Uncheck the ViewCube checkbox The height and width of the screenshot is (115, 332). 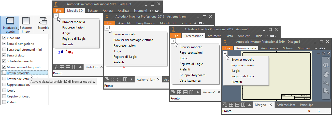click(4, 38)
